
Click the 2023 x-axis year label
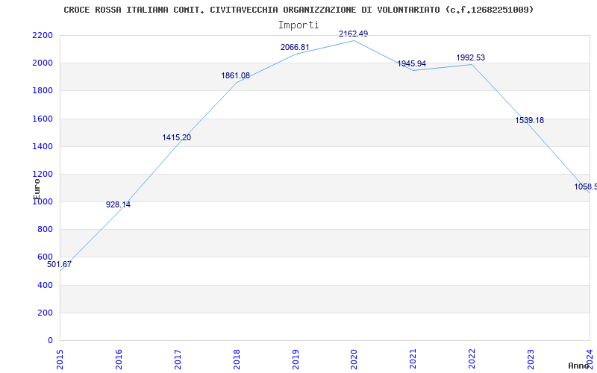(x=531, y=359)
